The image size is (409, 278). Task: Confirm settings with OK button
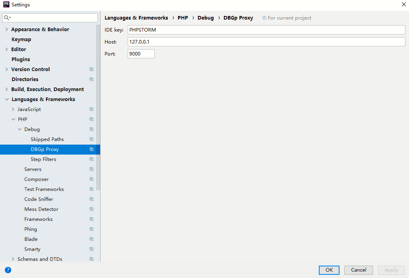pos(329,270)
